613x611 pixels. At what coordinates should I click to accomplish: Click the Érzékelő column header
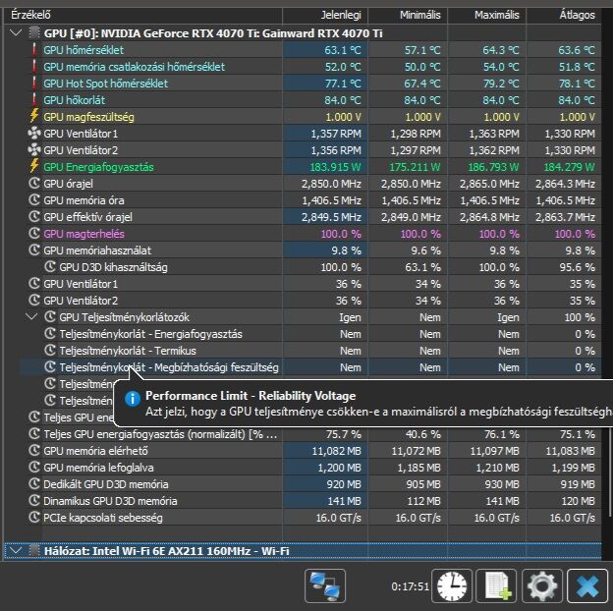click(x=142, y=15)
